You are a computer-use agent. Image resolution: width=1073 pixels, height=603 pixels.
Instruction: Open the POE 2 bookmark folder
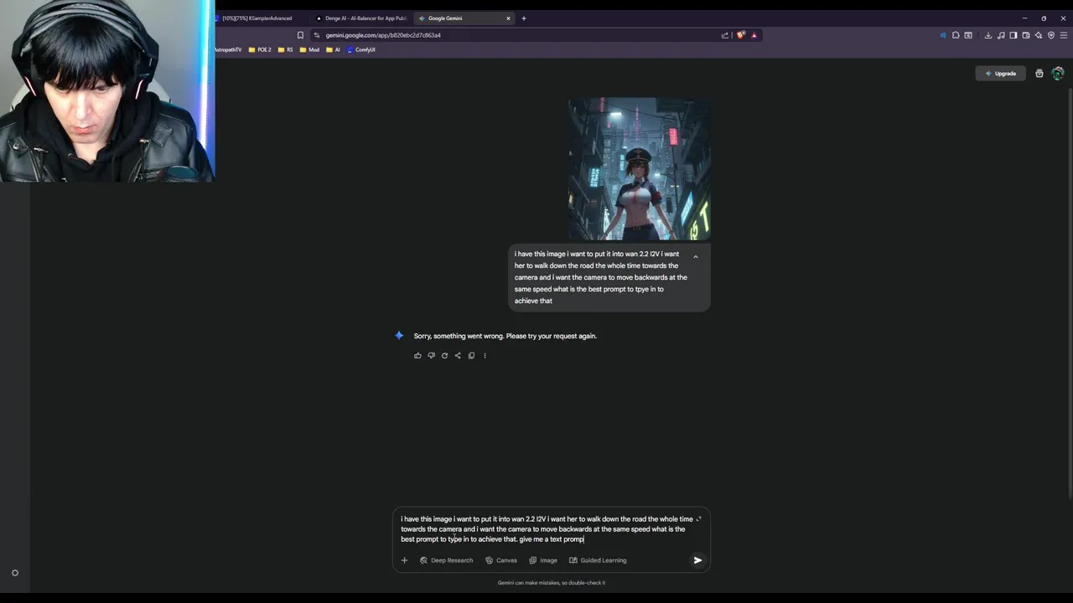click(x=260, y=49)
